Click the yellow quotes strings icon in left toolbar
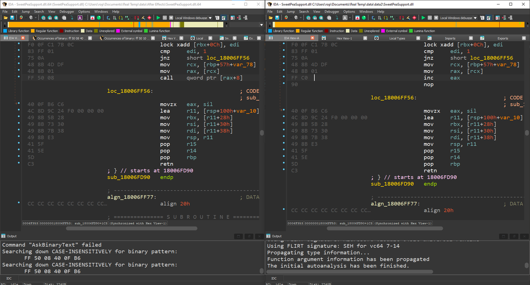This screenshot has height=285, width=530. point(127,18)
